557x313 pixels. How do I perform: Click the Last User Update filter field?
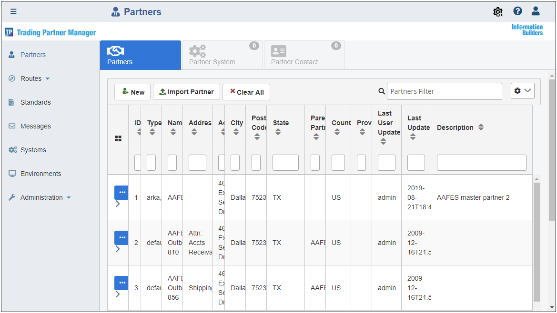coord(386,163)
